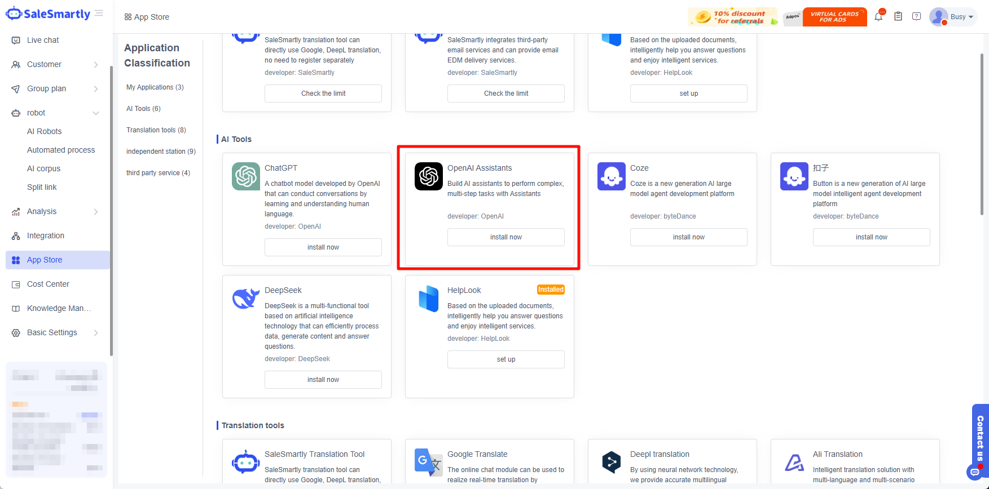This screenshot has height=489, width=989.
Task: Install OpenAI Assistants now
Action: (x=506, y=237)
